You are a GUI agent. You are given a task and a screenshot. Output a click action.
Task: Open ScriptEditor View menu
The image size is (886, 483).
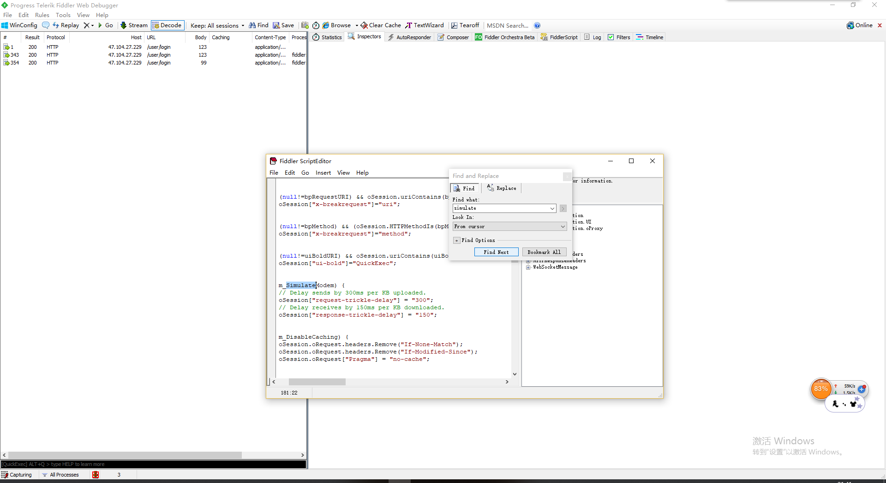[343, 173]
